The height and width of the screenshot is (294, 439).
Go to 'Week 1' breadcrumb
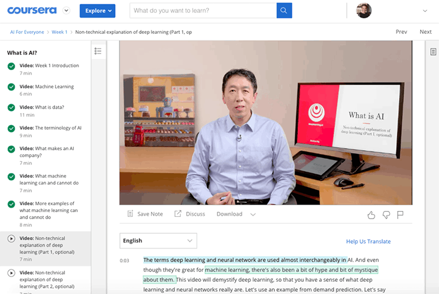59,32
